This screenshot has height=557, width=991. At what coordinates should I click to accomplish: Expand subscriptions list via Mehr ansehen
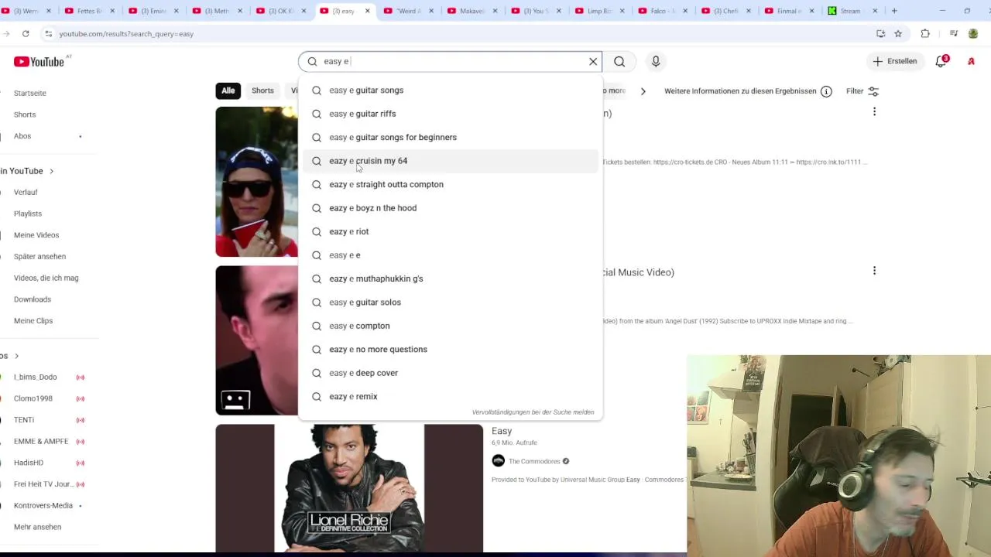coord(37,527)
